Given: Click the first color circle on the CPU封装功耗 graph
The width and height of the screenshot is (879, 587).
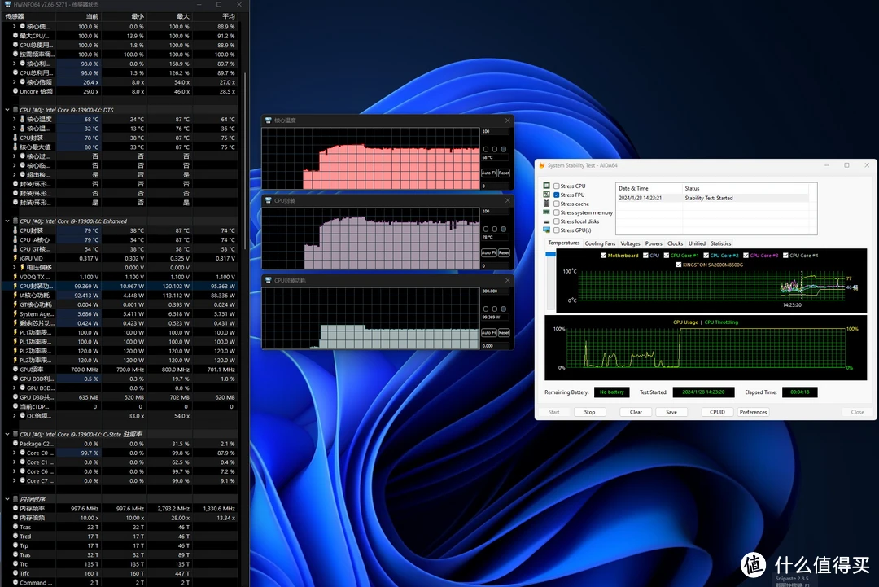Looking at the screenshot, I should tap(486, 309).
